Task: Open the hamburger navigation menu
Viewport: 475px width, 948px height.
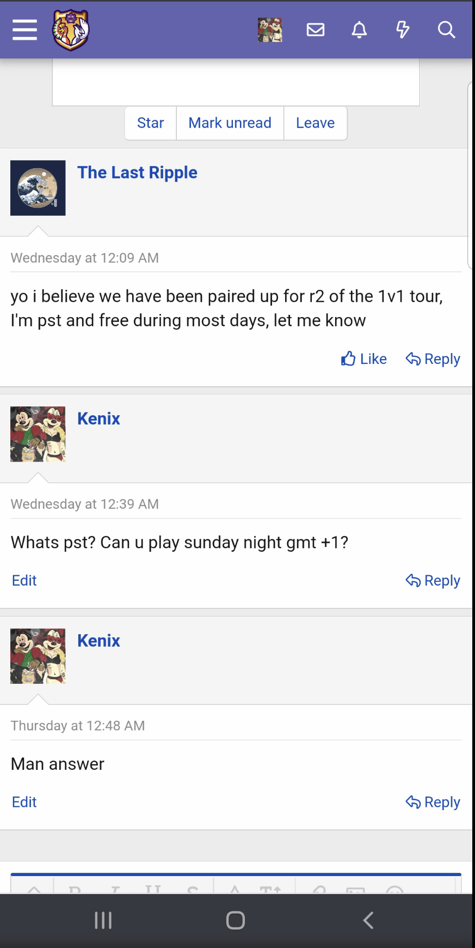Action: pos(25,29)
